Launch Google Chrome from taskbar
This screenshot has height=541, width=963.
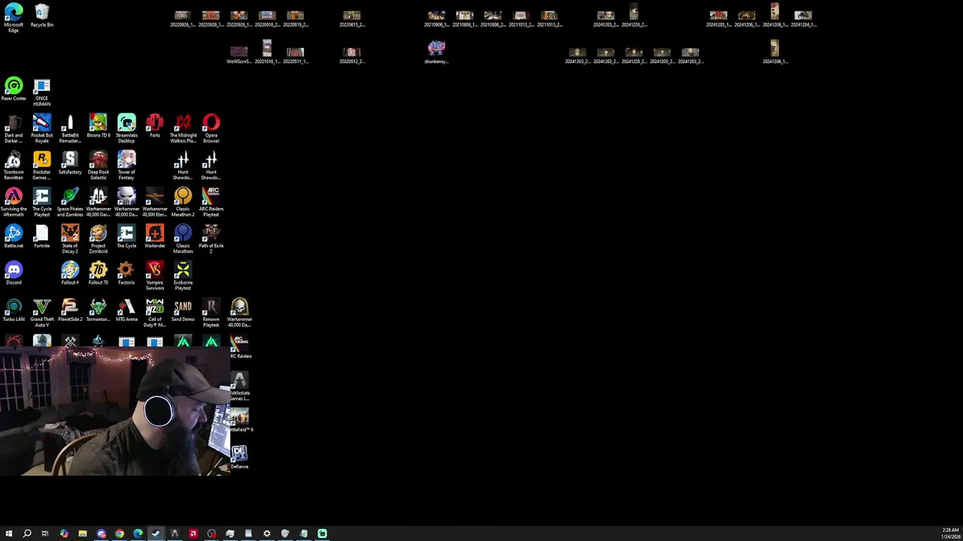tap(120, 533)
